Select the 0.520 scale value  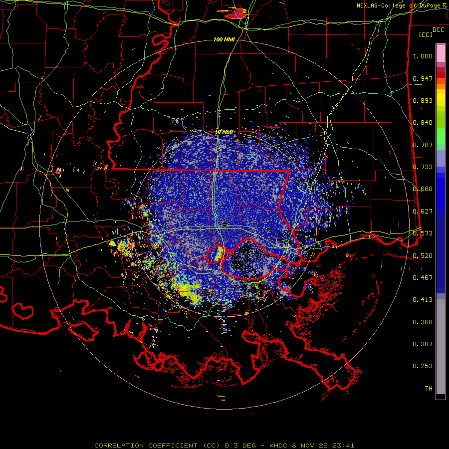(x=423, y=256)
